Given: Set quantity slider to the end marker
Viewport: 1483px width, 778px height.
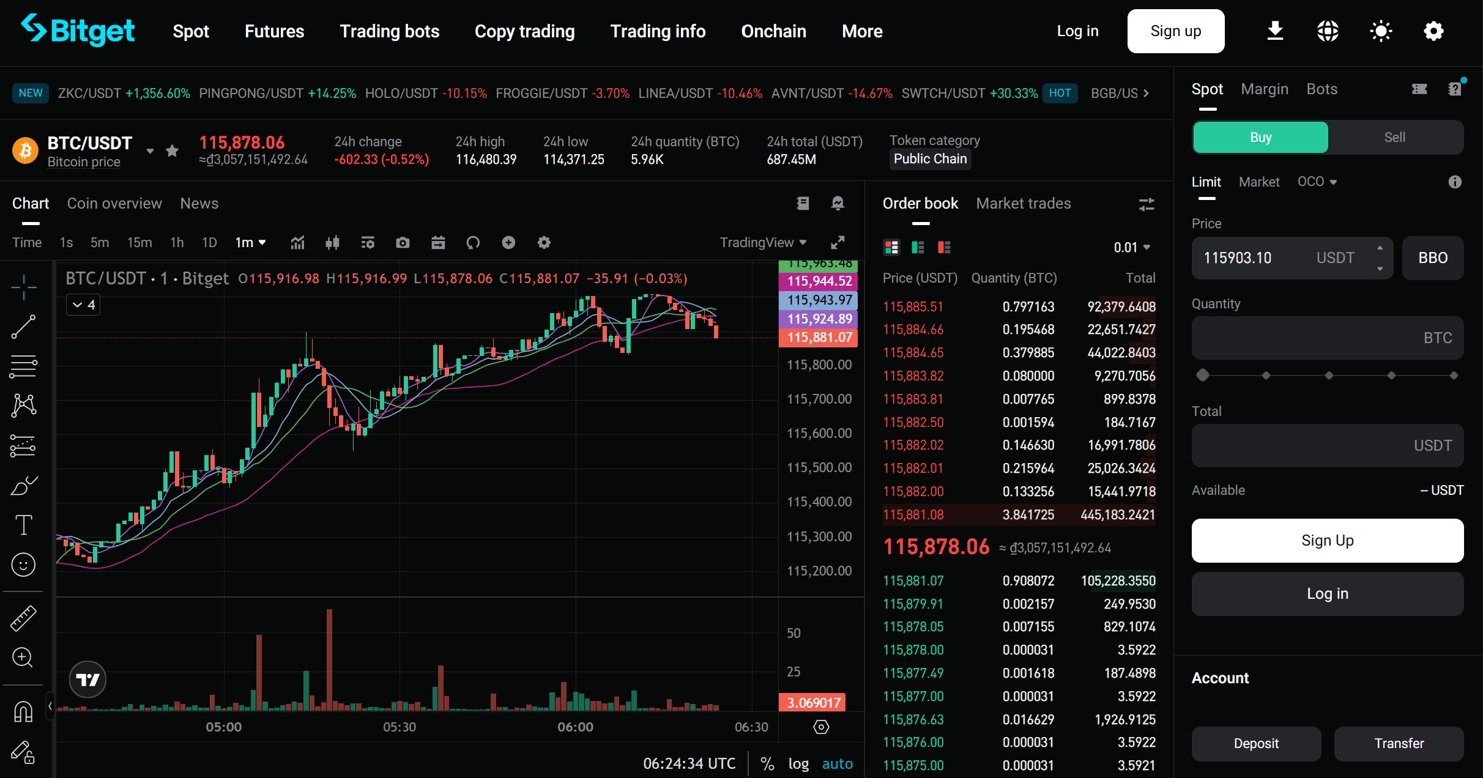Looking at the screenshot, I should point(1454,375).
